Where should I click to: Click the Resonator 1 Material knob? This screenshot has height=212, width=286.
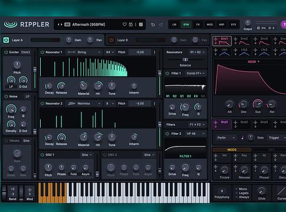(84, 86)
